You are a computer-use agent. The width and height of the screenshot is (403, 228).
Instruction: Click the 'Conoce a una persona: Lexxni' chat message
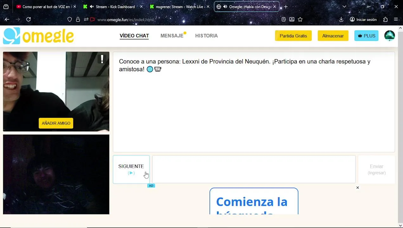click(x=245, y=65)
